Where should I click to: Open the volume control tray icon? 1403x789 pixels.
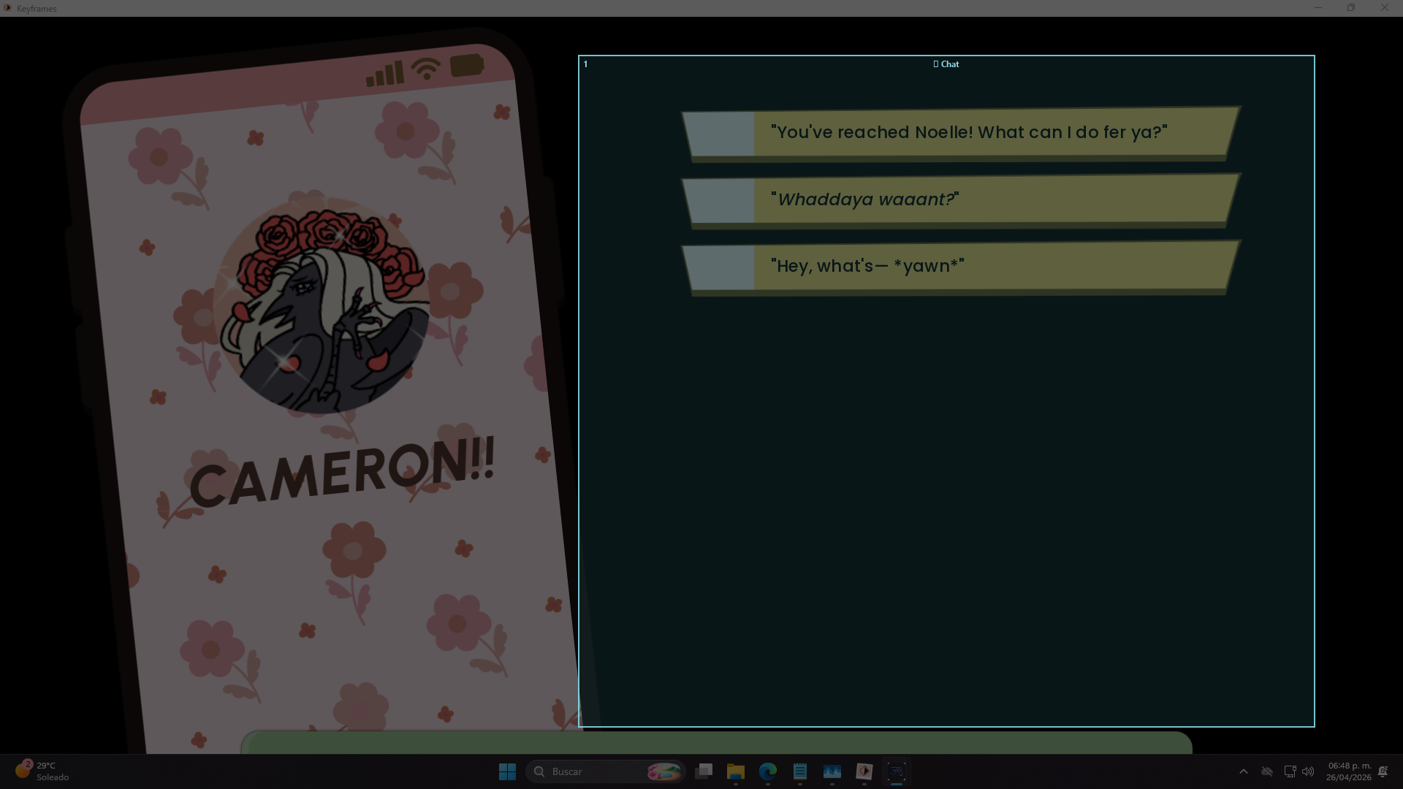click(1308, 771)
